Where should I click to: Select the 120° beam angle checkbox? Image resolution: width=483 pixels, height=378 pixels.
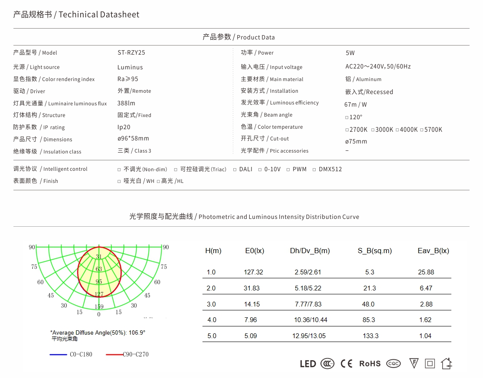point(347,117)
